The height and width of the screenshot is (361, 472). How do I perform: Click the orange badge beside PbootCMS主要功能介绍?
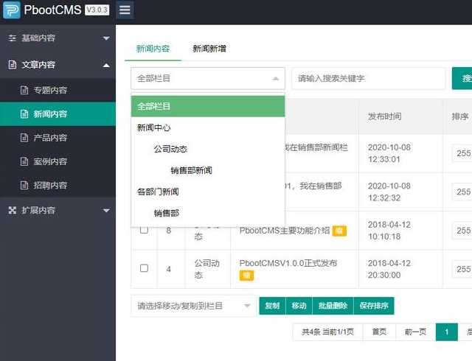[339, 231]
